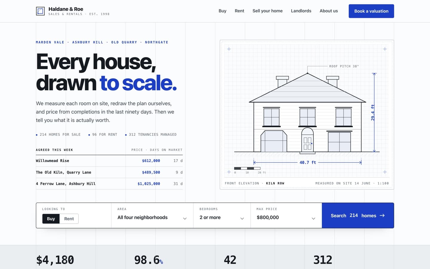This screenshot has width=430, height=269.
Task: Click the Northgate neighborhood label
Action: coord(157,42)
